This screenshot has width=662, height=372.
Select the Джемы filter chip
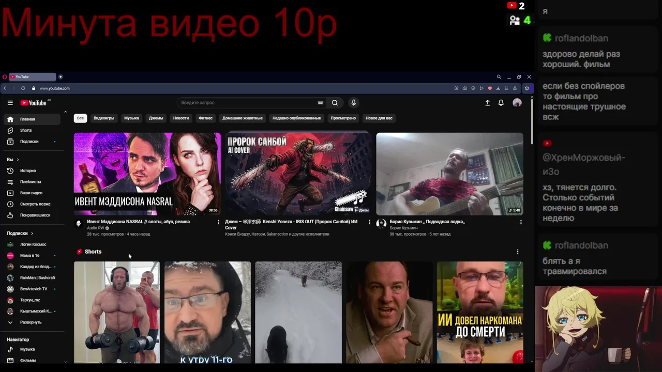coord(156,118)
